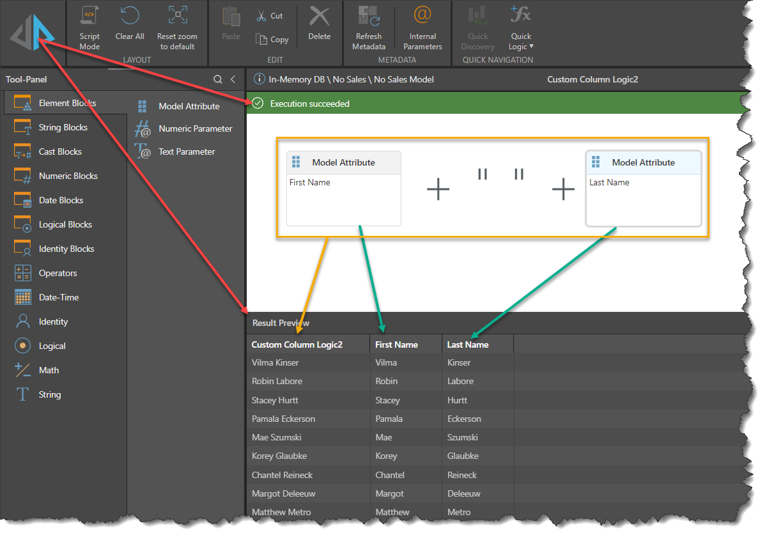This screenshot has width=767, height=542.
Task: Click the info icon beside In-Memory DB
Action: [259, 79]
